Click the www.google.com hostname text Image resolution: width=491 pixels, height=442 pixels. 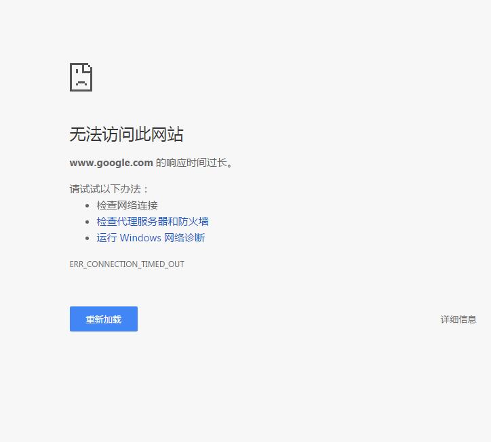pos(111,163)
